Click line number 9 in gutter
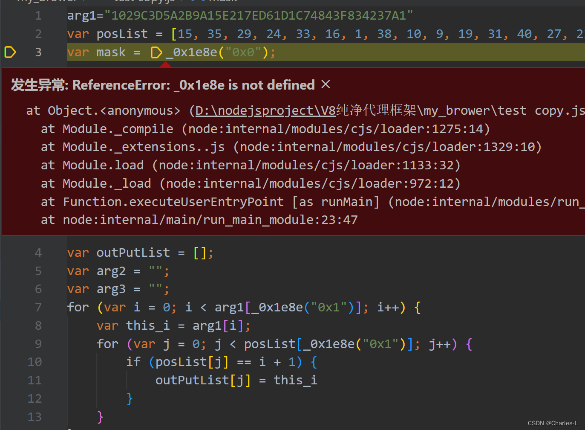585x430 pixels. pyautogui.click(x=38, y=344)
